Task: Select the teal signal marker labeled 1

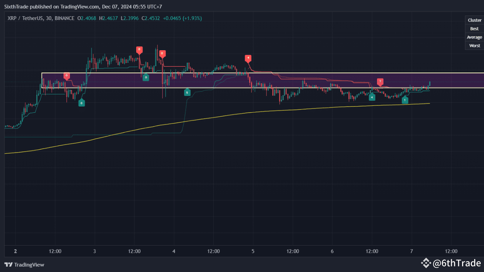Action: click(405, 100)
